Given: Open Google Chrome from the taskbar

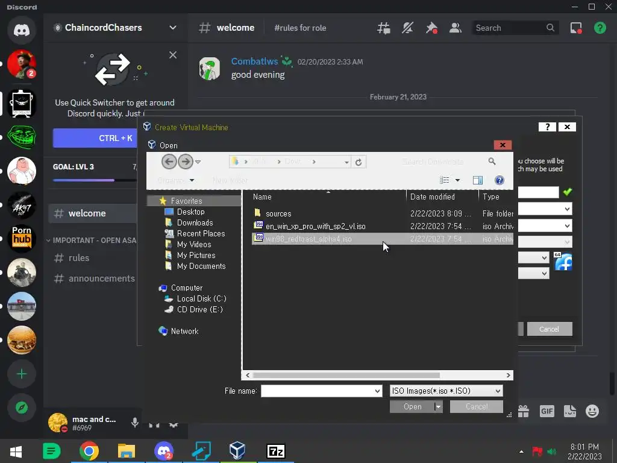Looking at the screenshot, I should tap(89, 451).
